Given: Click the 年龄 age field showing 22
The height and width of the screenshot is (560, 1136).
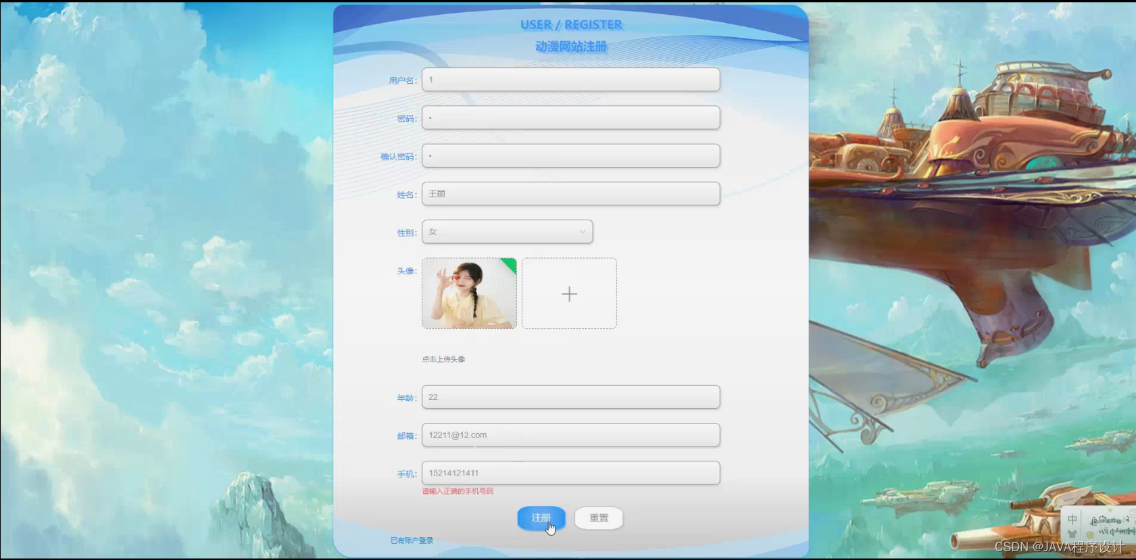Looking at the screenshot, I should 570,397.
